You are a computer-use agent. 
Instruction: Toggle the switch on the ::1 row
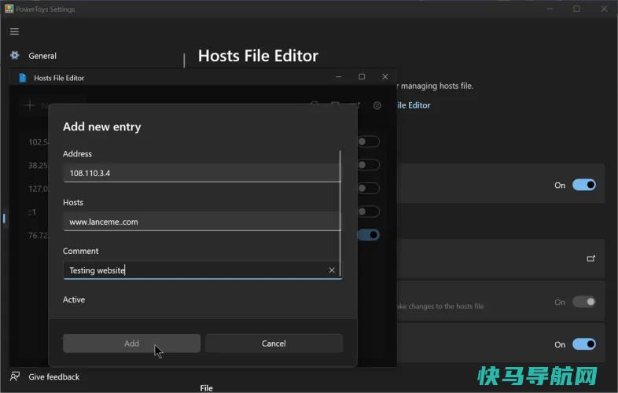pyautogui.click(x=369, y=211)
